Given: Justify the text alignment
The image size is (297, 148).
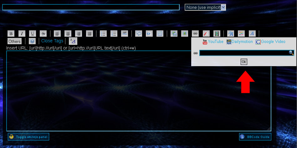Looking at the screenshot, I should (90, 34).
